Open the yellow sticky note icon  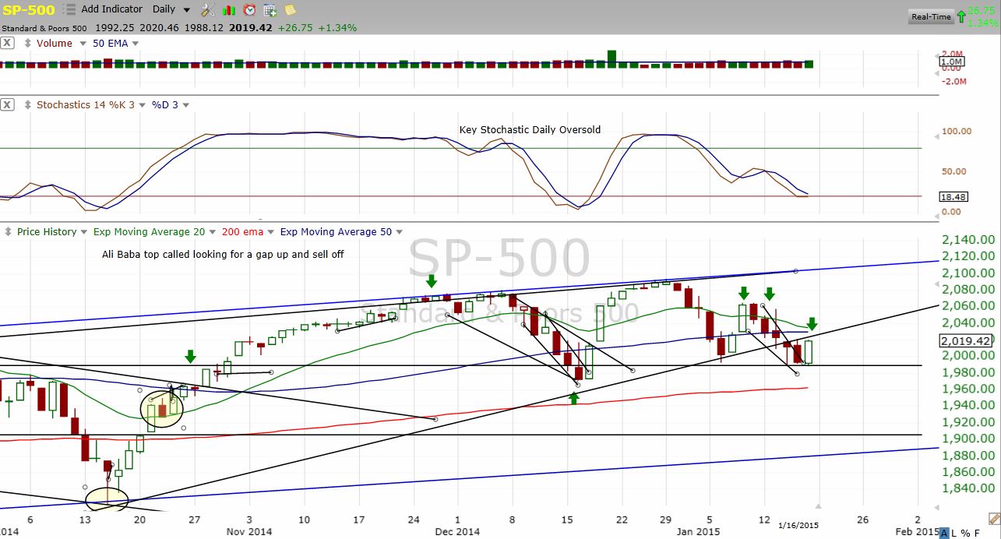[290, 9]
